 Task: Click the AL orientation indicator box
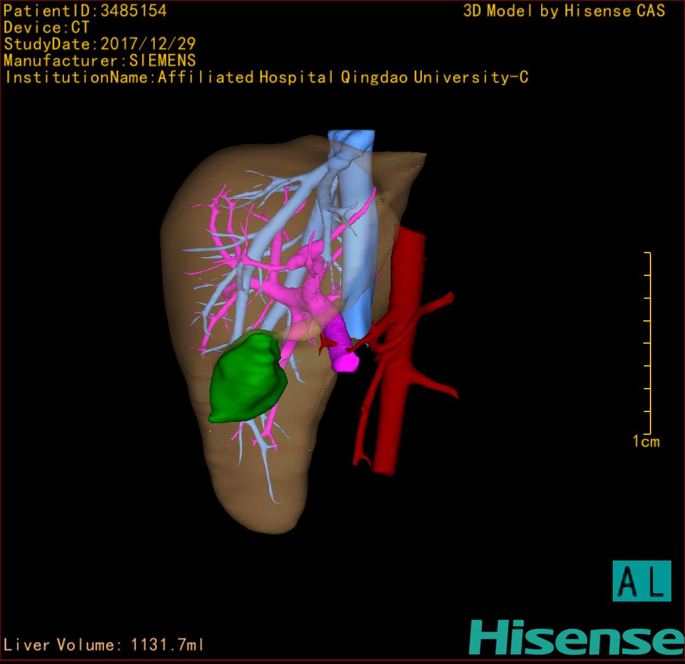tap(642, 581)
